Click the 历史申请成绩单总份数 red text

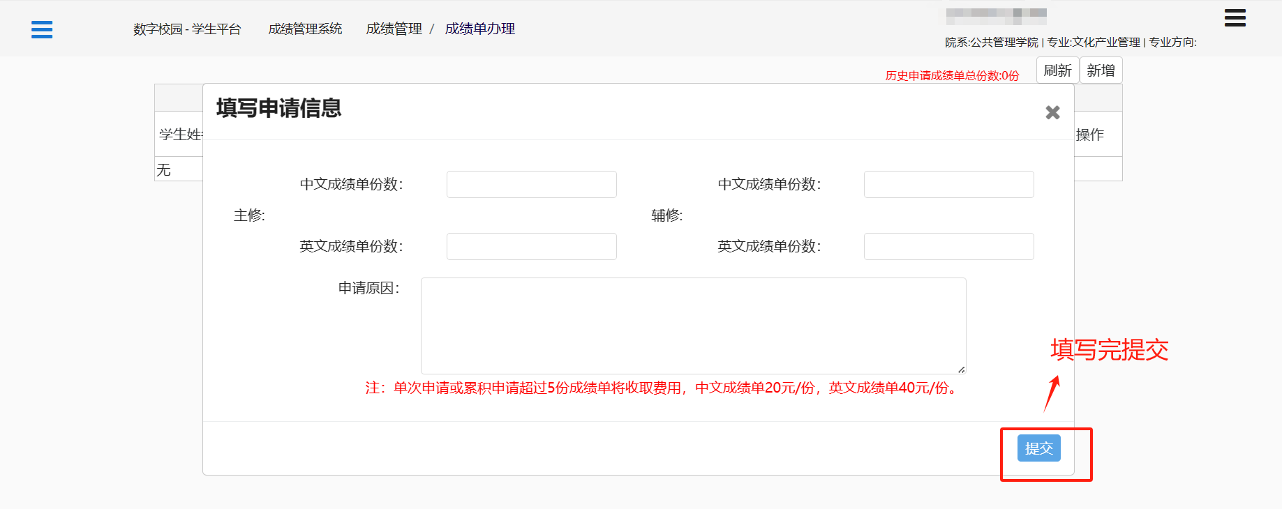[x=952, y=76]
